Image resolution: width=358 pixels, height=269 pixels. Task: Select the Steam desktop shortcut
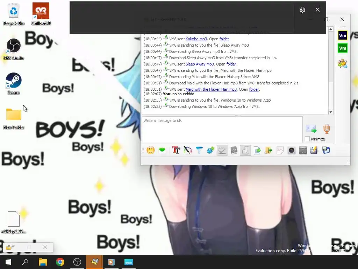(x=14, y=84)
